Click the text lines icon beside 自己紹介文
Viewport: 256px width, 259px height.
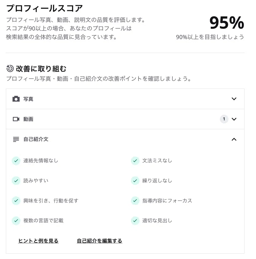click(16, 139)
